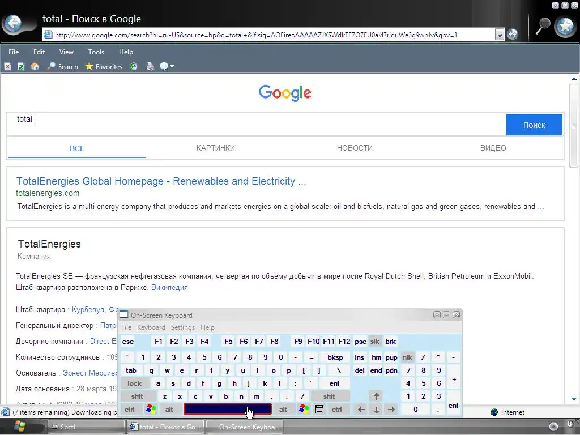580x435 pixels.
Task: Click the tab key on On-Screen Keyboard
Action: (x=131, y=370)
